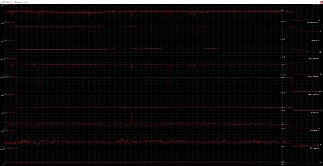Click the GPU temperature current value 47
Viewport: 323px width, 166px height.
320,32
